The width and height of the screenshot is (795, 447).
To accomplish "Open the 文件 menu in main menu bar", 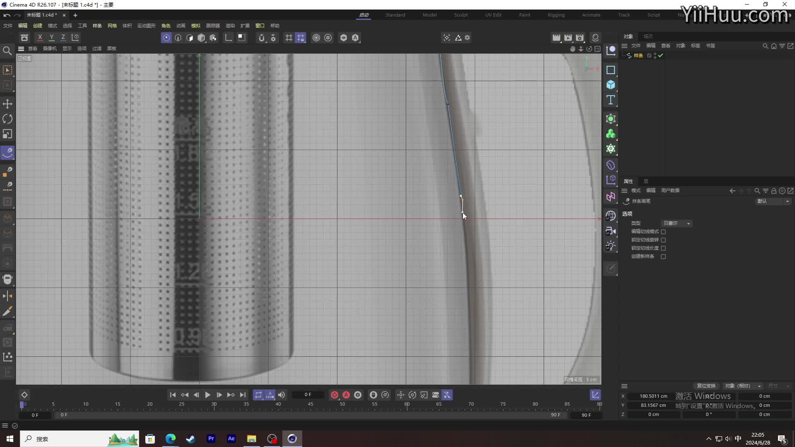I will 8,26.
